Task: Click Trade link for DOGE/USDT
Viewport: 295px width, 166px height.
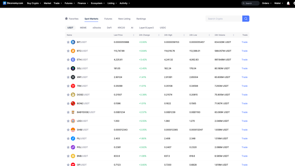Action: (244, 95)
